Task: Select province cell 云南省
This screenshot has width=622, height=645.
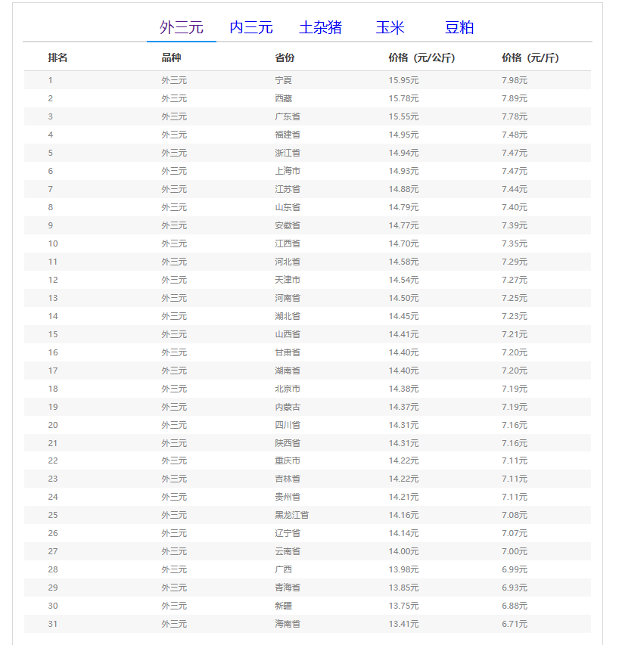Action: (x=288, y=550)
